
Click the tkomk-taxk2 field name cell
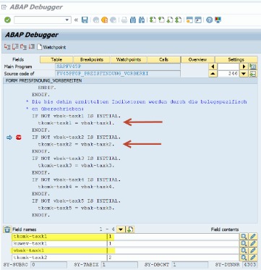pos(59,258)
